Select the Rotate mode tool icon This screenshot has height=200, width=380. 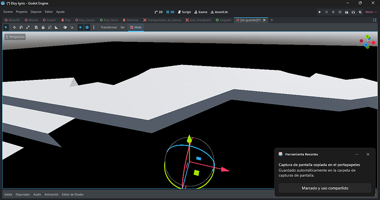[x=21, y=28]
